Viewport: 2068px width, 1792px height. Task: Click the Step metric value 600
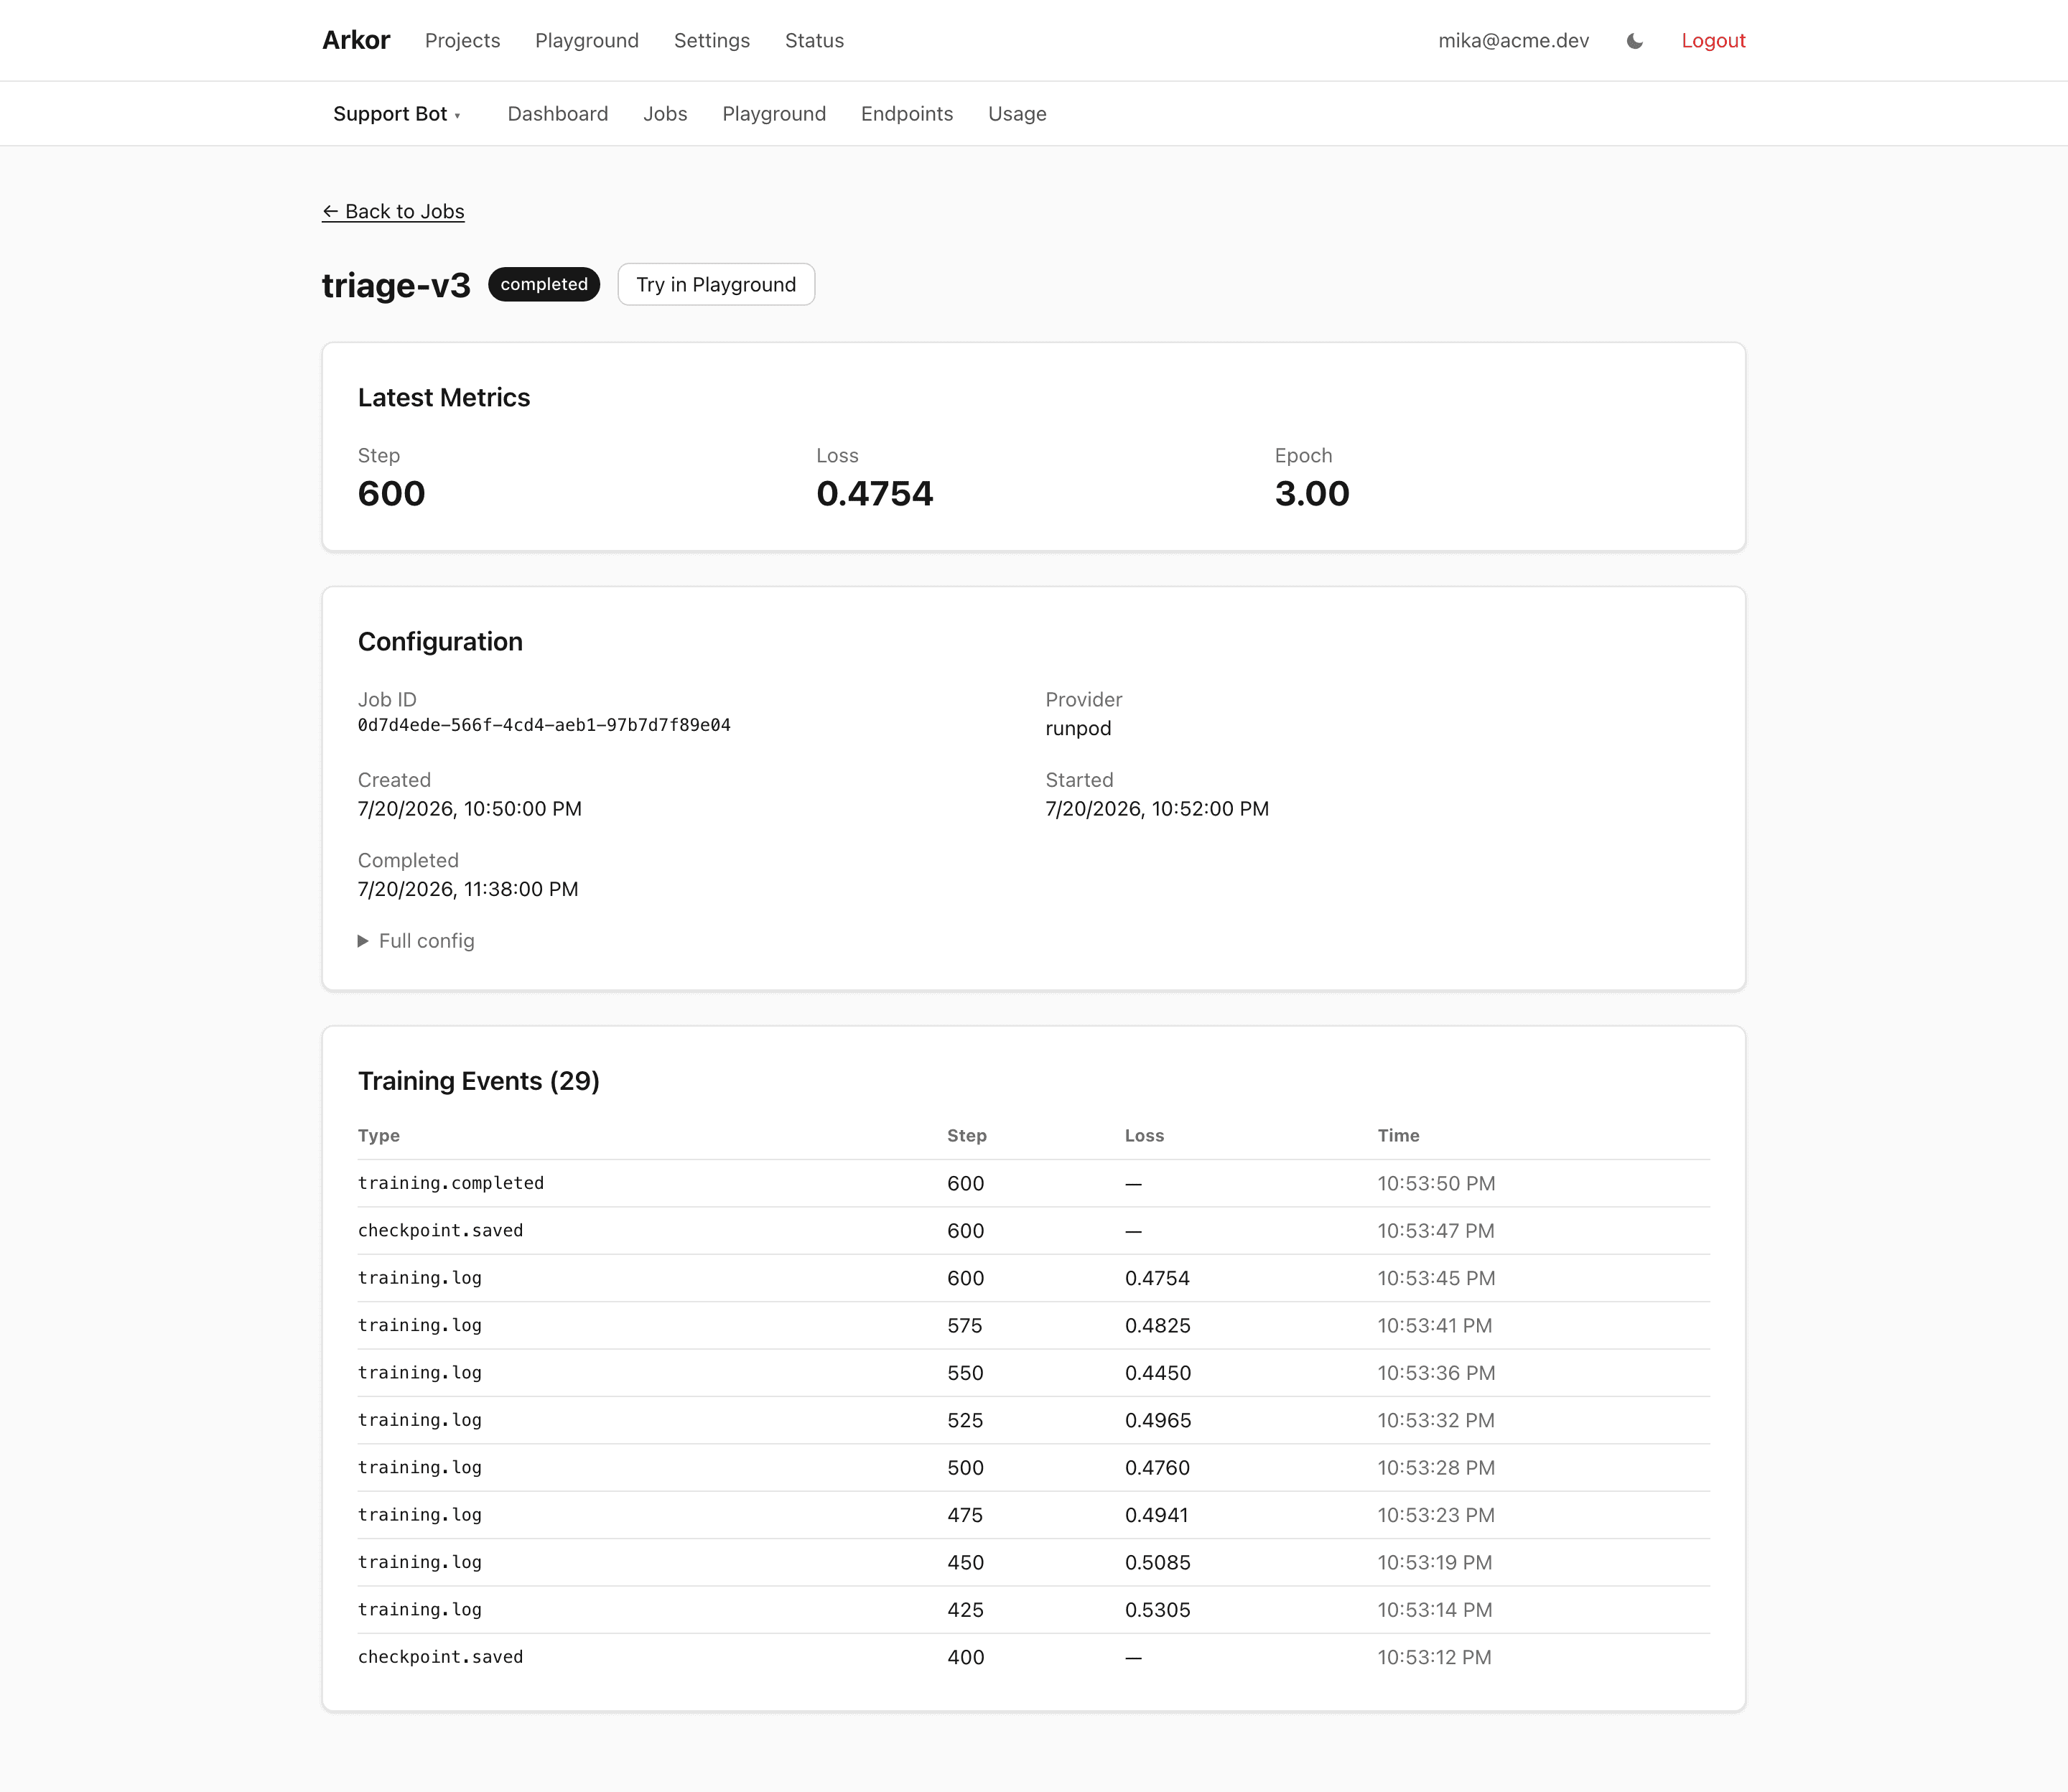(392, 494)
